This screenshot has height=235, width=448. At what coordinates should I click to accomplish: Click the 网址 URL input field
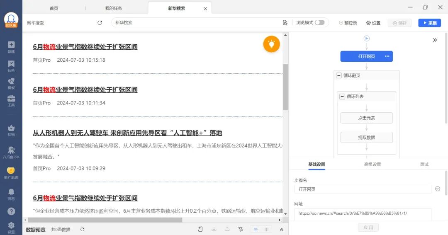(363, 213)
